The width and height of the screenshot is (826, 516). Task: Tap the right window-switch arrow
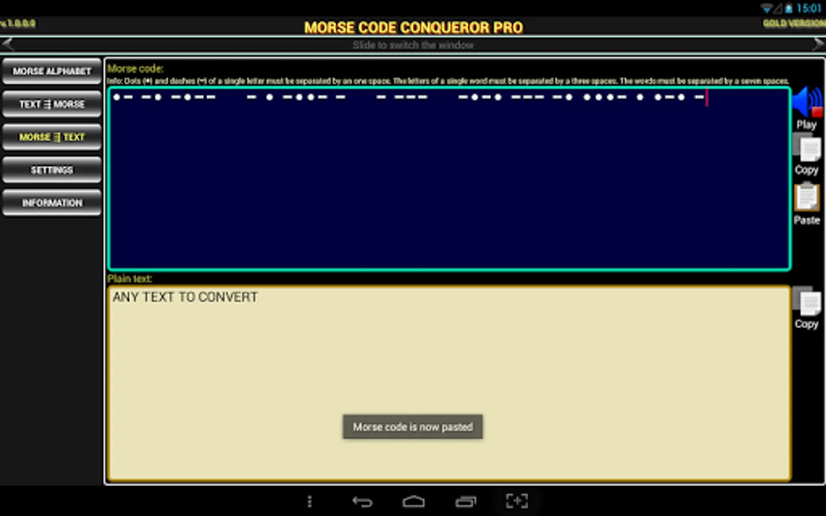(818, 45)
